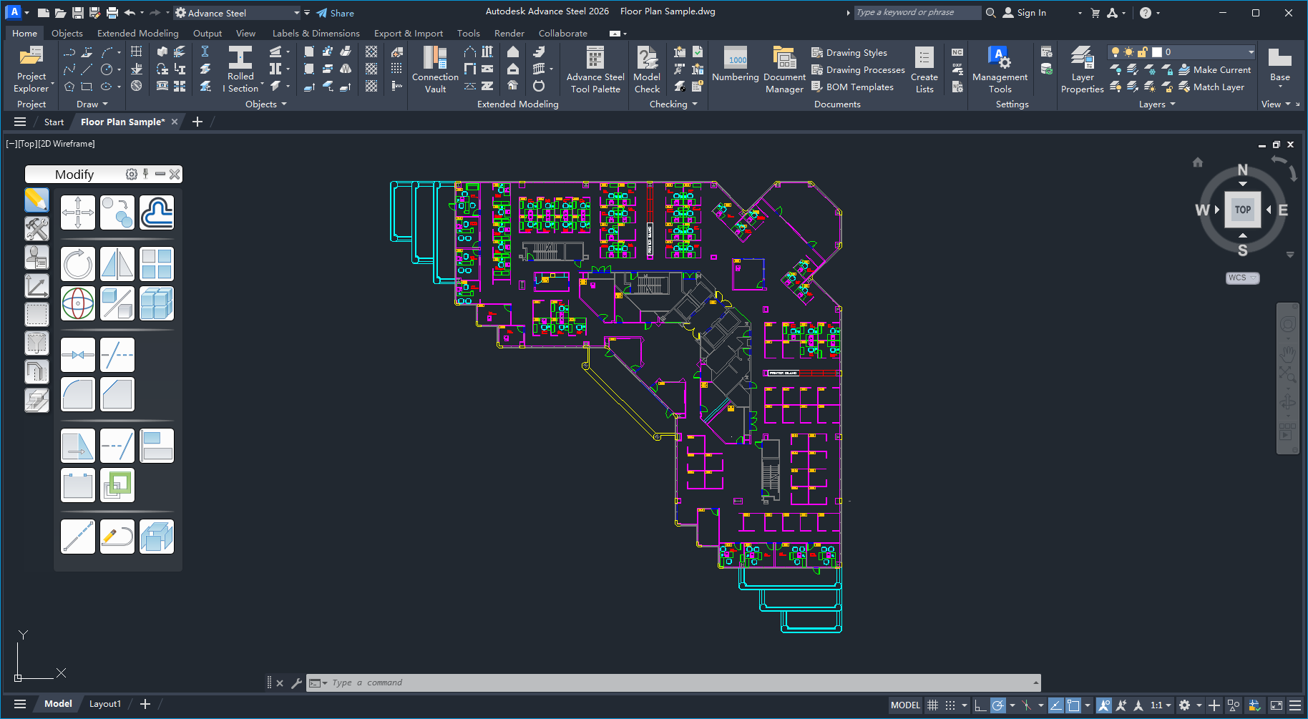
Task: Open Drawing Styles
Action: click(x=849, y=52)
